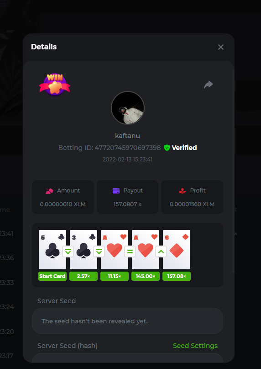Close the Details dialog
Viewport: 261px width, 369px height.
(220, 47)
